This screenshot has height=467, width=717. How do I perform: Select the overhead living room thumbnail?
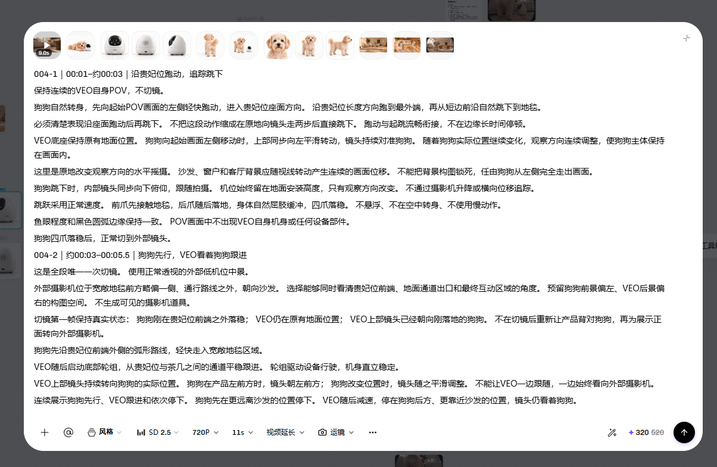click(407, 45)
